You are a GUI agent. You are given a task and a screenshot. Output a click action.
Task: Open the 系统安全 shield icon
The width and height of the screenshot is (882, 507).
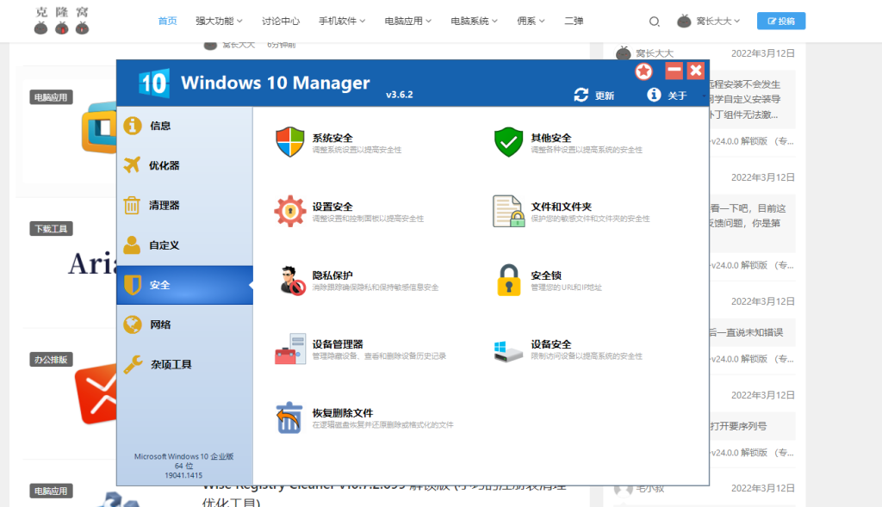coord(289,142)
